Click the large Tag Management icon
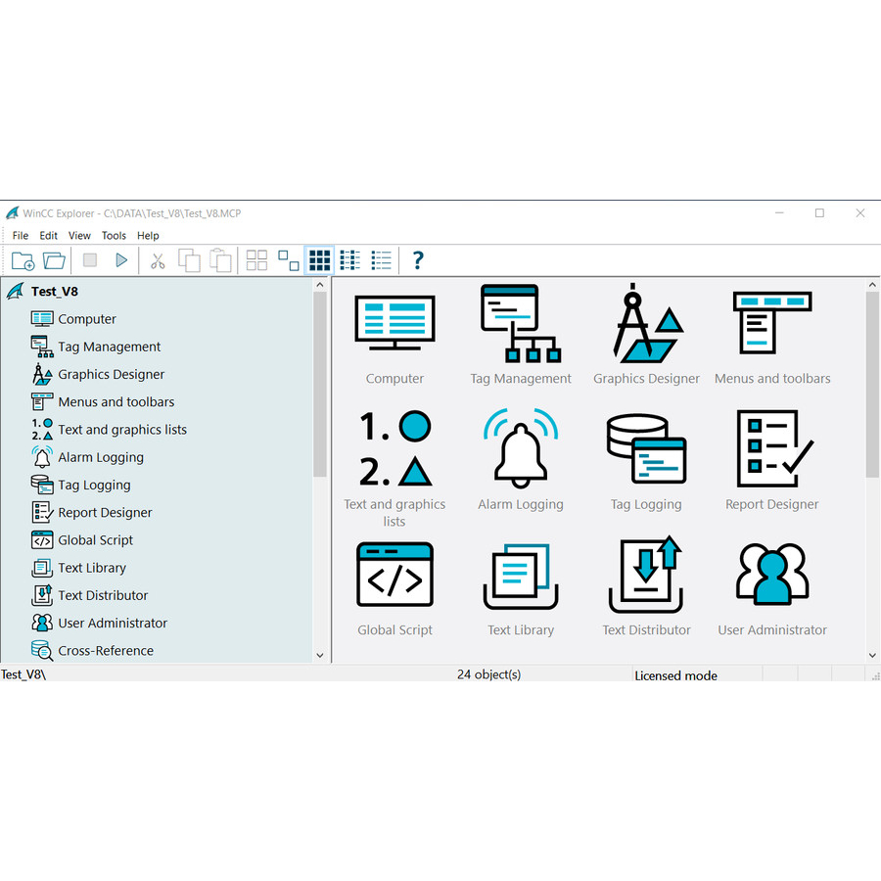The image size is (881, 881). (x=521, y=323)
